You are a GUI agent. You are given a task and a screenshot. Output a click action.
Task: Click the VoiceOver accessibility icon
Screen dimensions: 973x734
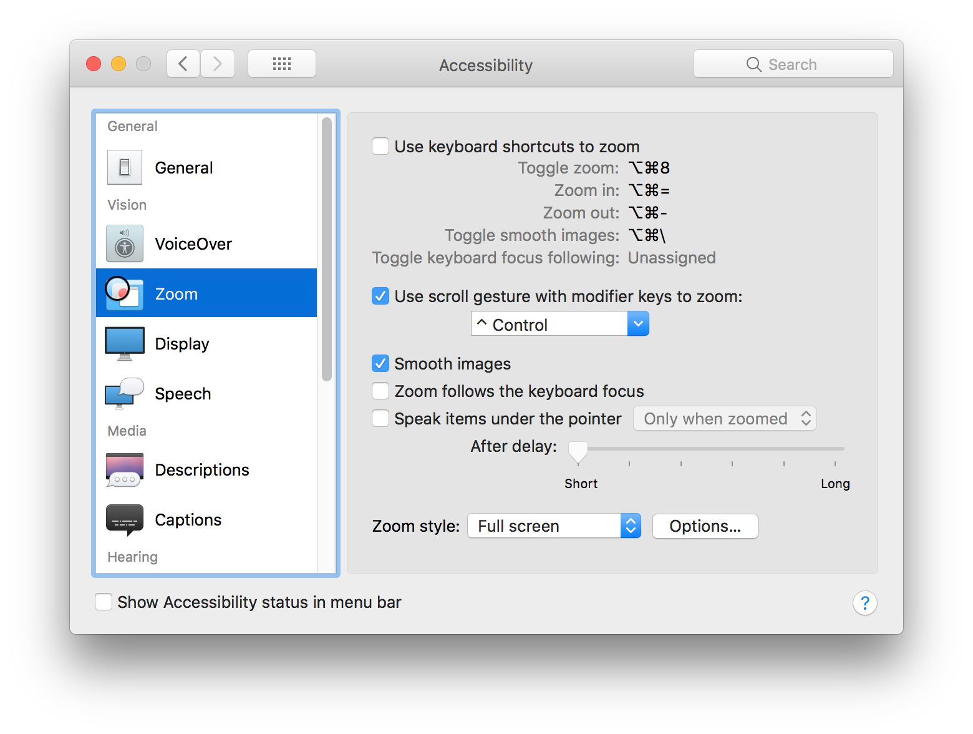click(x=125, y=243)
